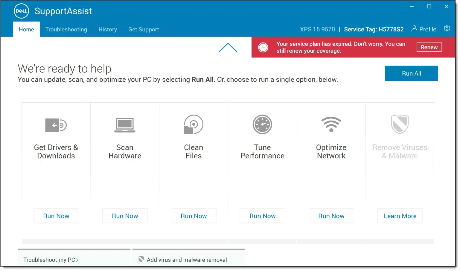This screenshot has width=460, height=271.
Task: Click the Profile person icon
Action: [x=414, y=28]
